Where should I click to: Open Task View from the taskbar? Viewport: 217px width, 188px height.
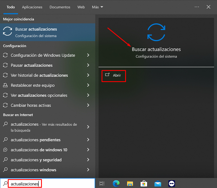click(x=102, y=184)
